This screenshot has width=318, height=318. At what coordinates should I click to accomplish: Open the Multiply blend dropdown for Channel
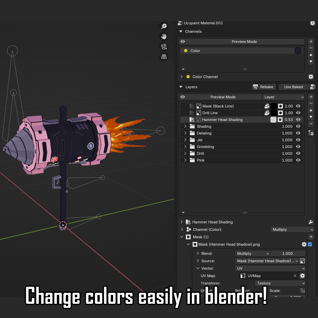[292, 229]
